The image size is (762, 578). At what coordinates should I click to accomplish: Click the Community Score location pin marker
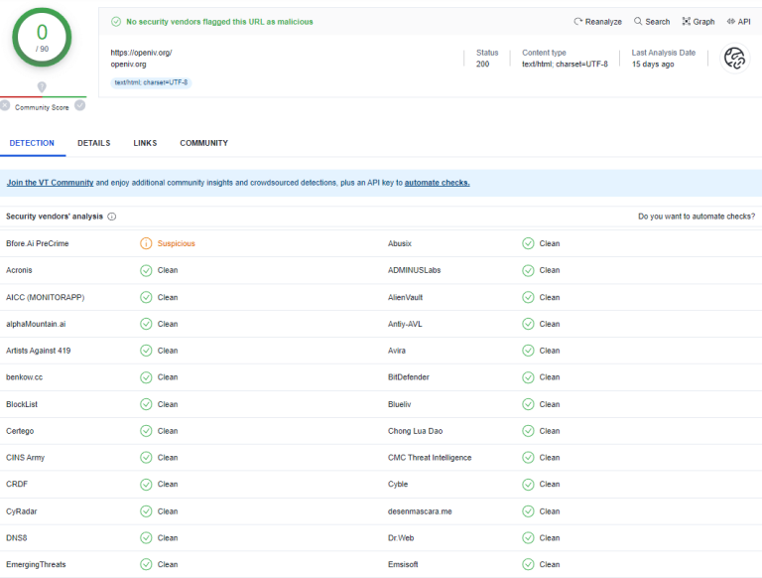point(42,87)
